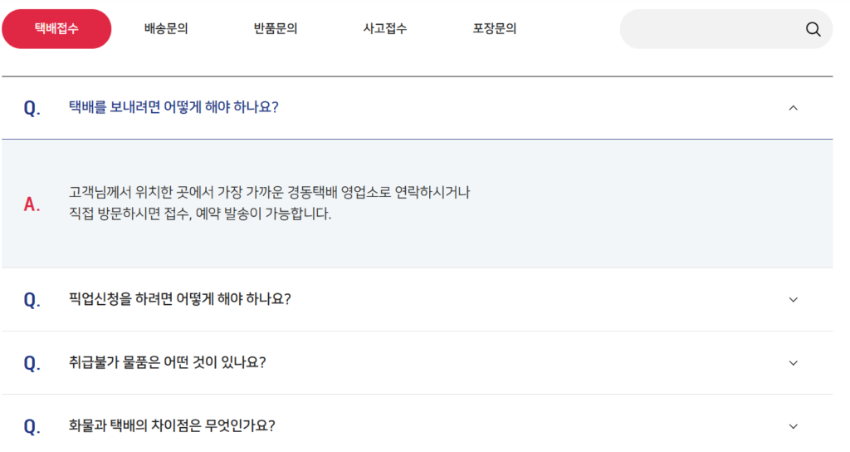Select the 포장문의 tab
The height and width of the screenshot is (452, 850).
click(495, 29)
